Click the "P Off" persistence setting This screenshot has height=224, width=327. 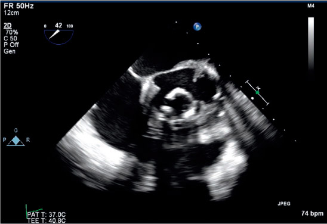pyautogui.click(x=11, y=45)
